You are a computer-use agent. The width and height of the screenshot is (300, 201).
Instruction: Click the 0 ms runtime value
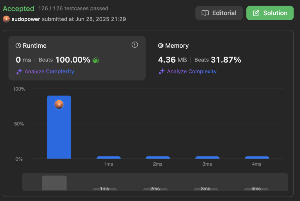point(23,60)
